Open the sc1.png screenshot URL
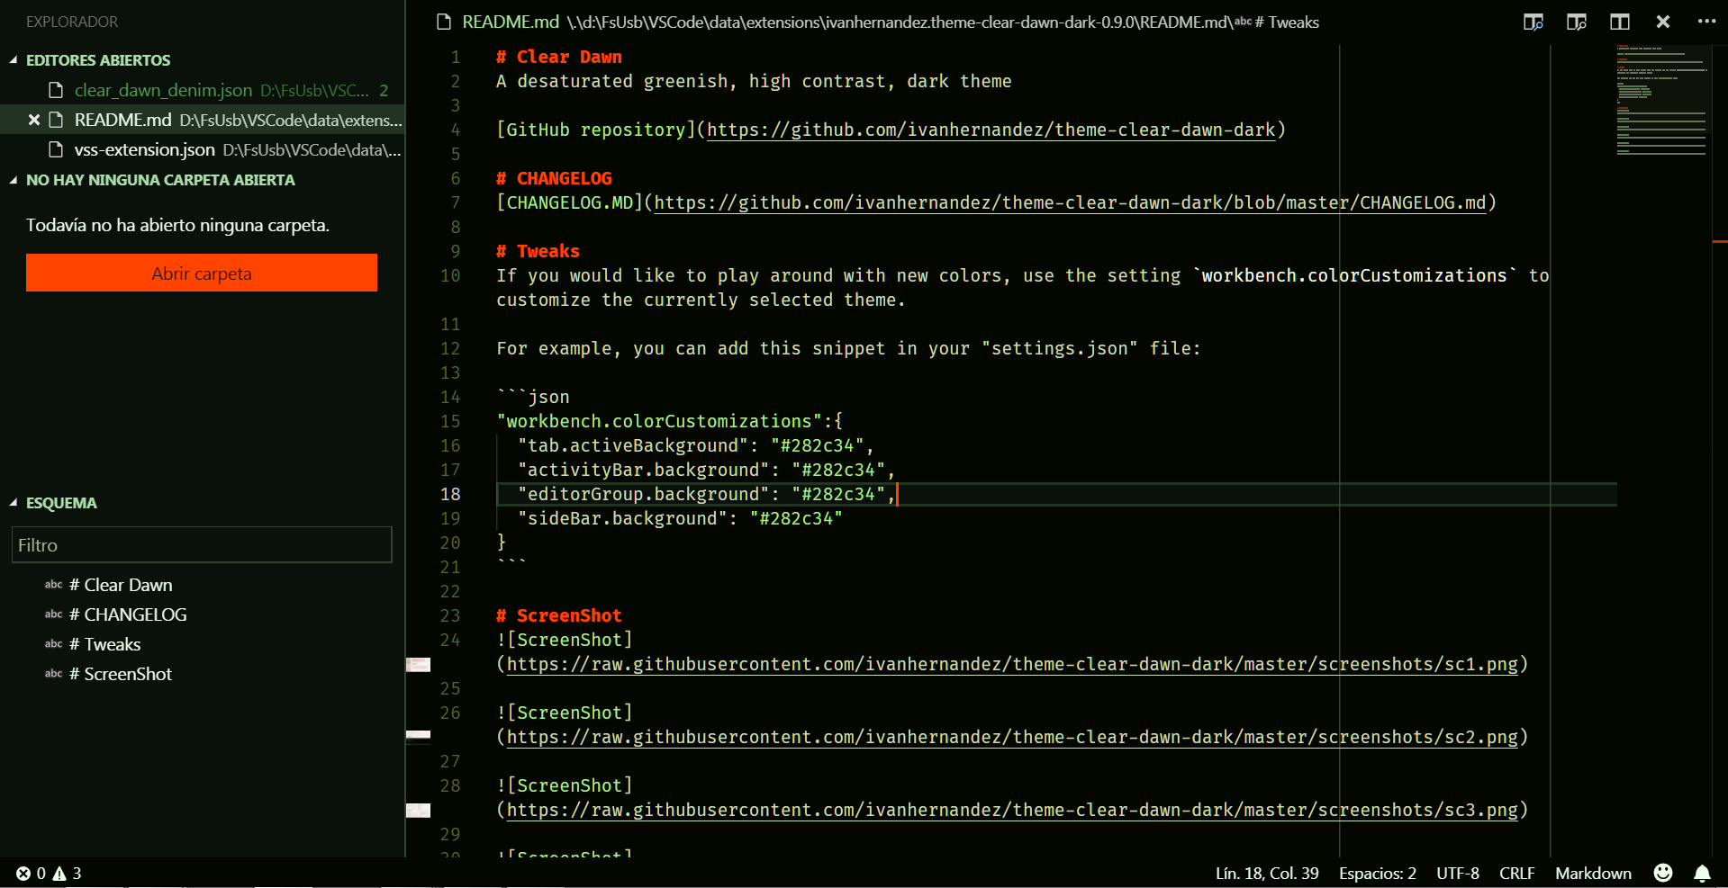The image size is (1728, 888). pos(1012,664)
